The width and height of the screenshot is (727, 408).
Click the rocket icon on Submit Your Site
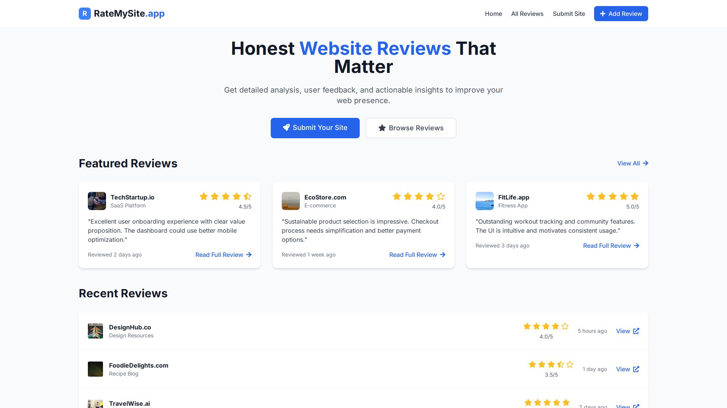pyautogui.click(x=286, y=128)
